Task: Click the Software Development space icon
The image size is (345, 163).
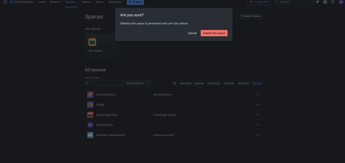Action: click(90, 135)
